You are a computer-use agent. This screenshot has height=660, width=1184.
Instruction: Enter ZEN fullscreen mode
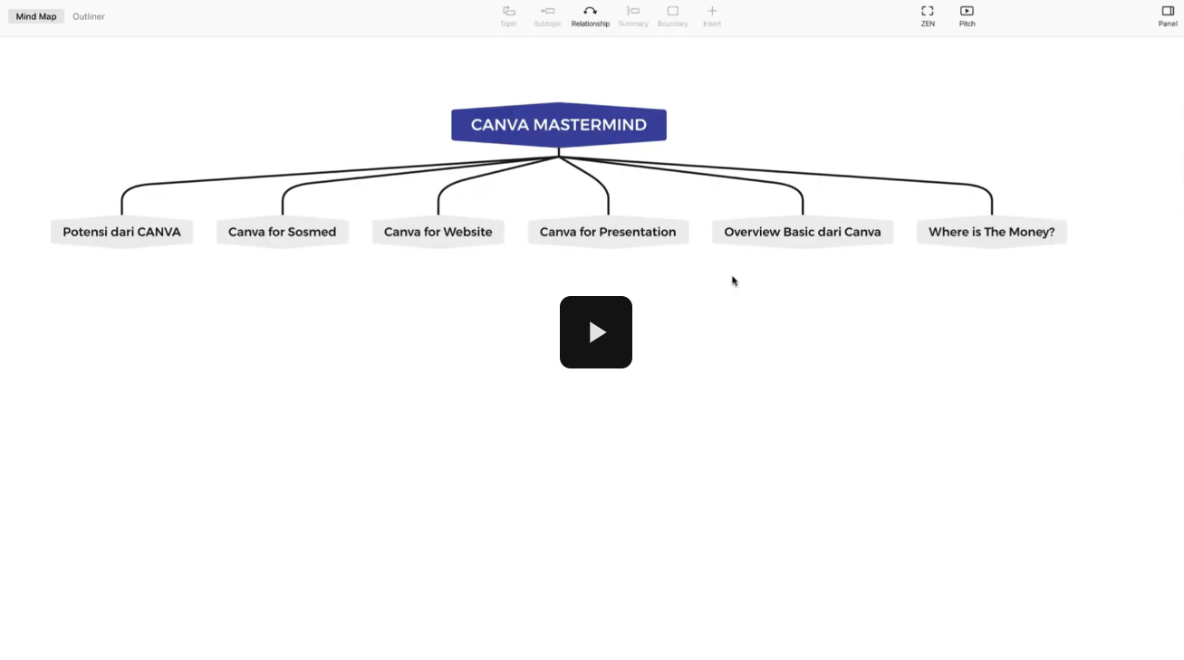928,15
